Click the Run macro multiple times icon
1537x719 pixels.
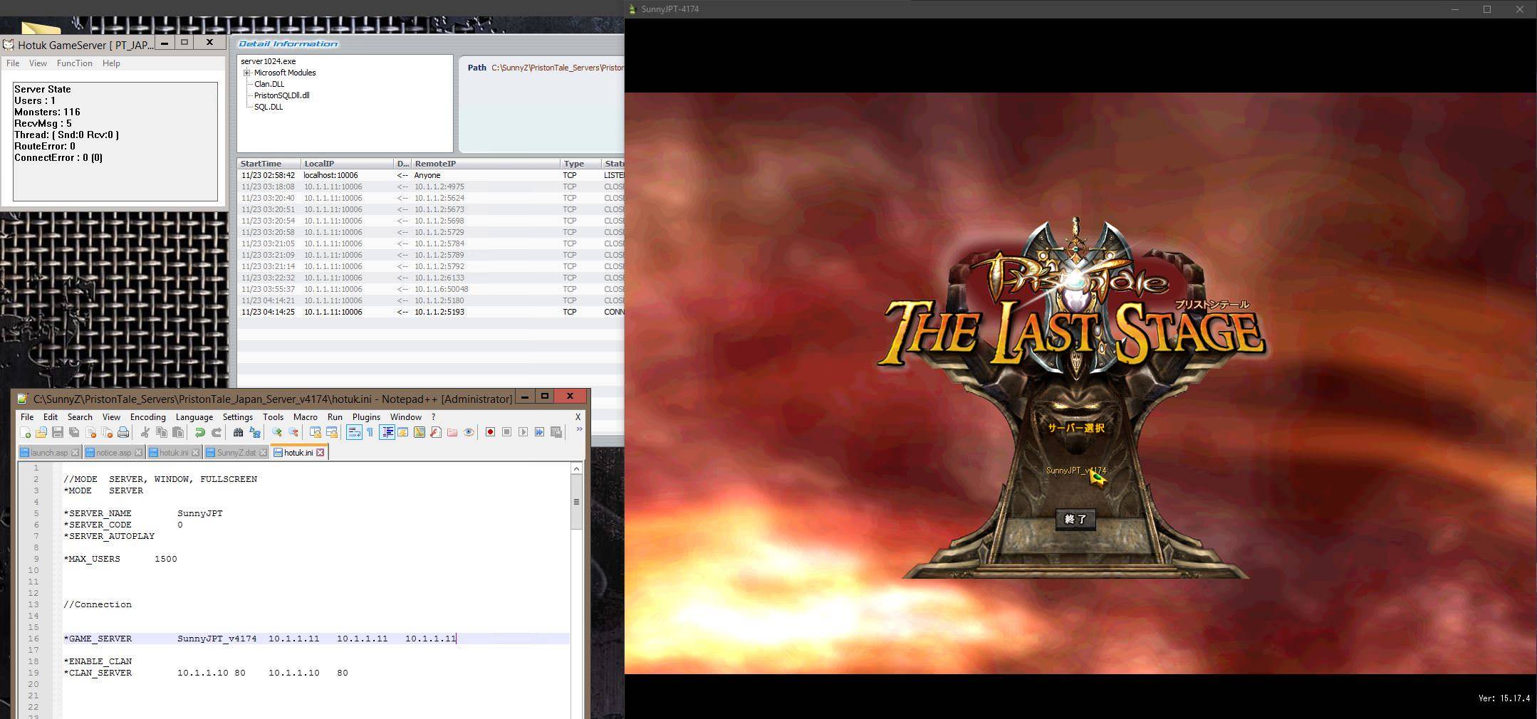pos(539,432)
